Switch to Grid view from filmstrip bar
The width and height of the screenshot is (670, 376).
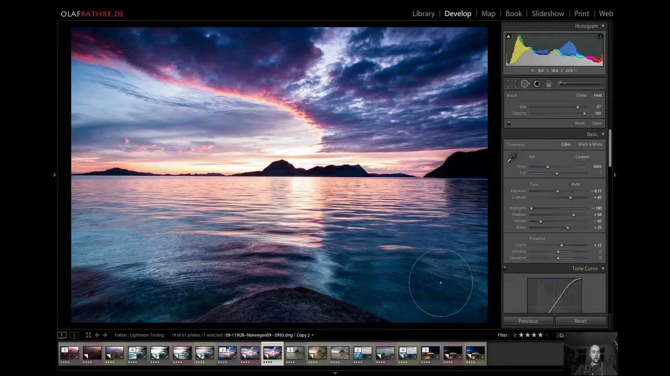tap(88, 335)
